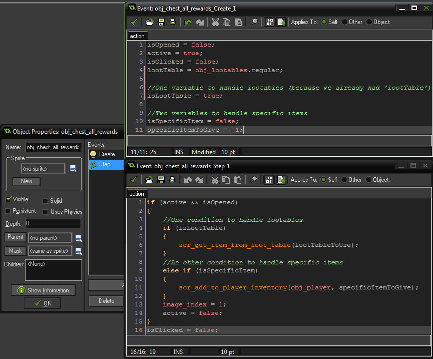
Task: Click 'Modified' status in Create_1 status bar
Action: tap(204, 152)
